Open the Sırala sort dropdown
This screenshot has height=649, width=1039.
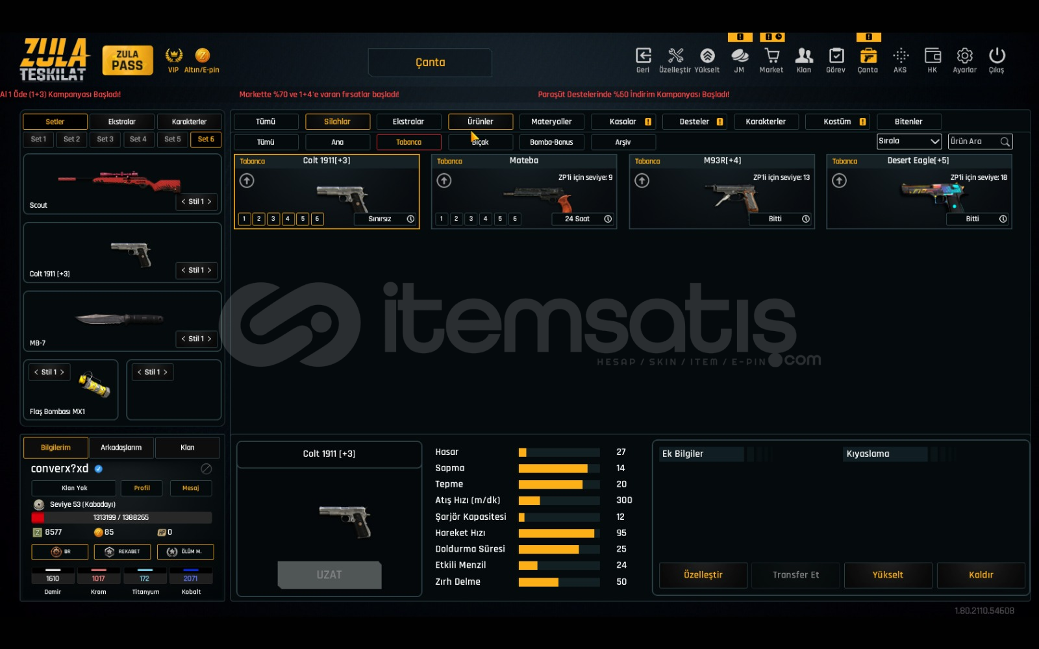click(909, 141)
